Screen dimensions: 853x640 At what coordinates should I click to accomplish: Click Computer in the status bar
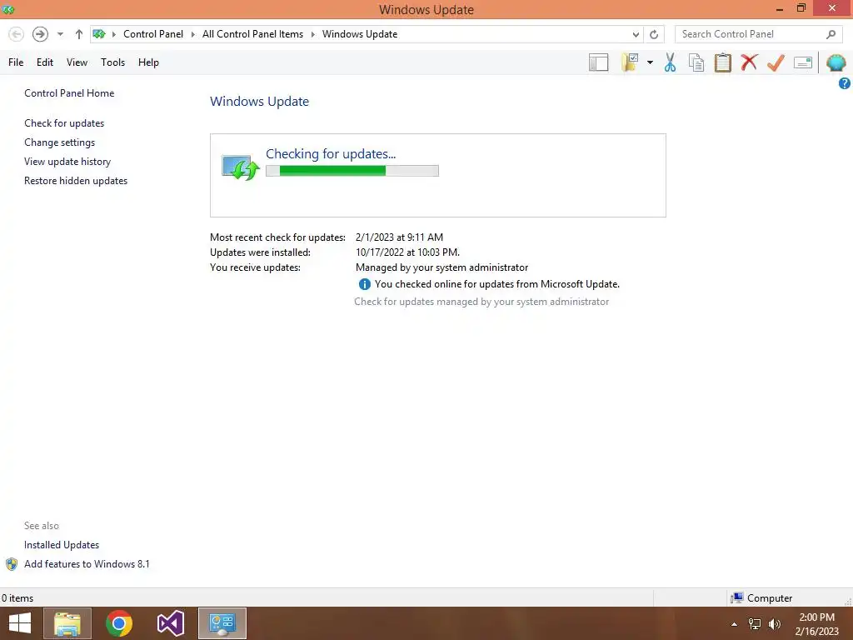(770, 598)
